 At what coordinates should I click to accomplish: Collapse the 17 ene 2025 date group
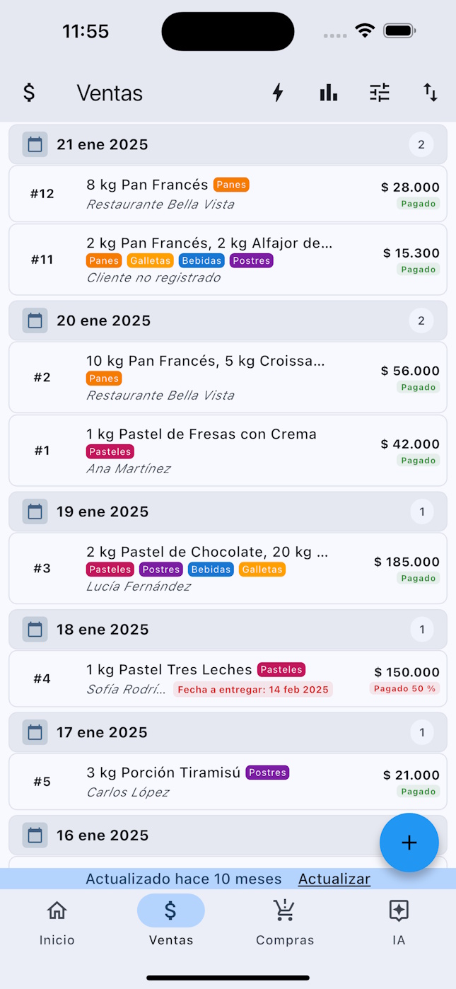tap(228, 733)
